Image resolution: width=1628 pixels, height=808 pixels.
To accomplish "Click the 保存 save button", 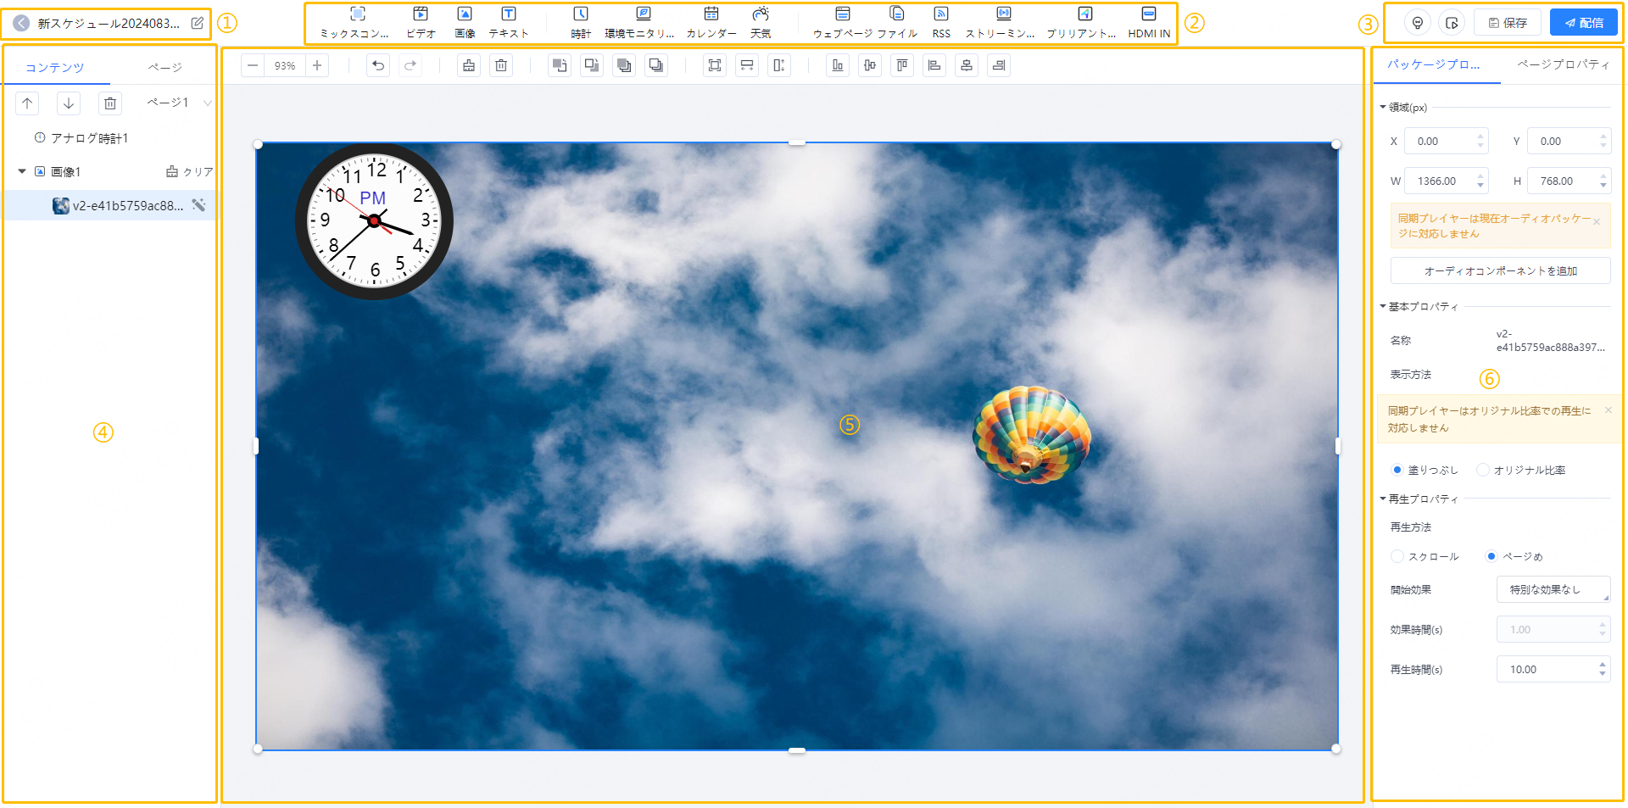I will pos(1507,23).
